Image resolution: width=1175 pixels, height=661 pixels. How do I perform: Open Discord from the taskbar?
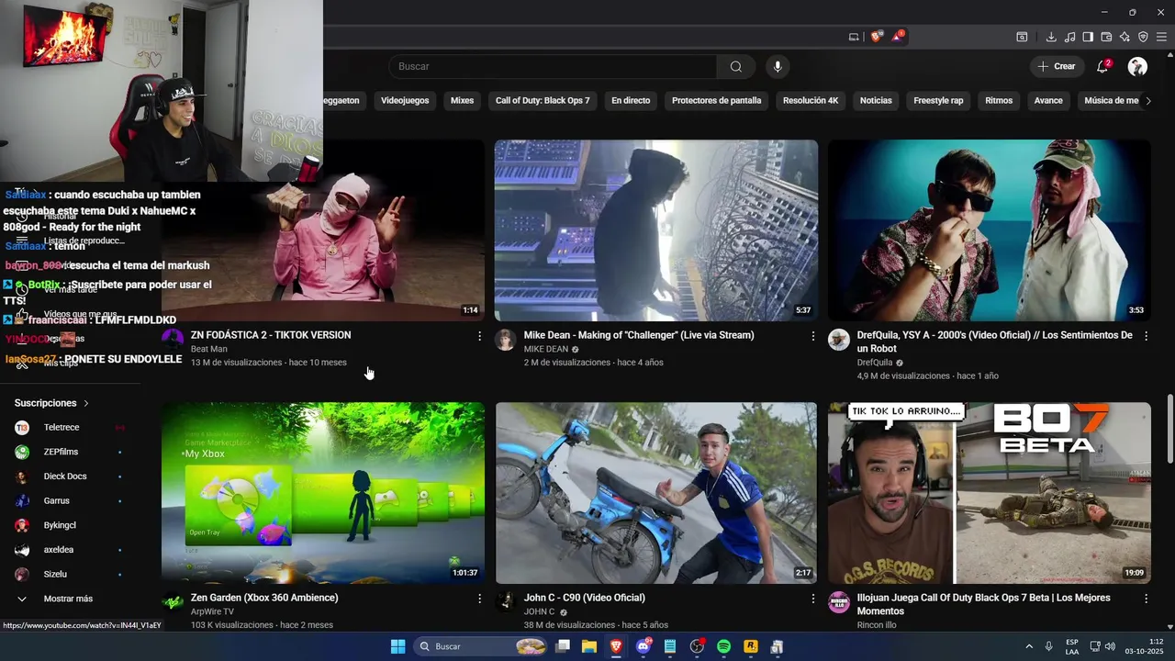(x=643, y=646)
